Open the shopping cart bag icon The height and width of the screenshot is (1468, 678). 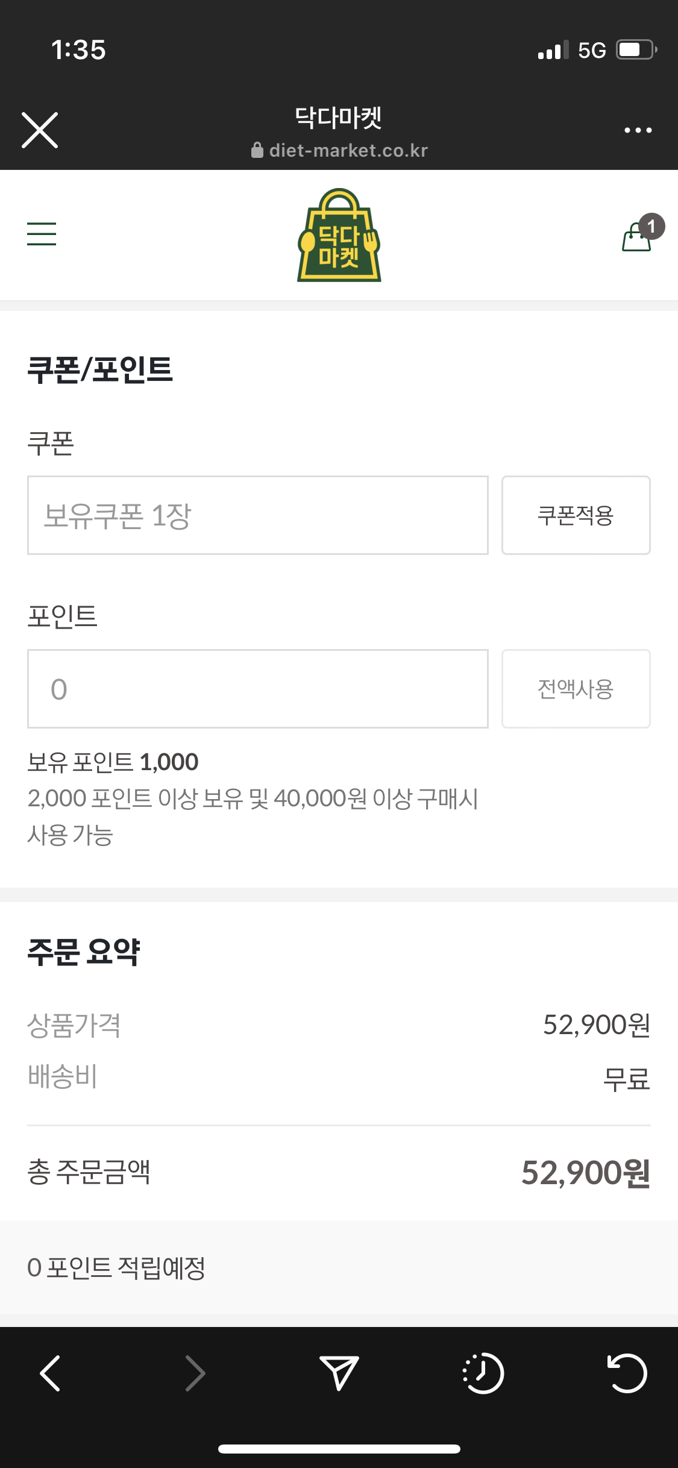pyautogui.click(x=636, y=237)
